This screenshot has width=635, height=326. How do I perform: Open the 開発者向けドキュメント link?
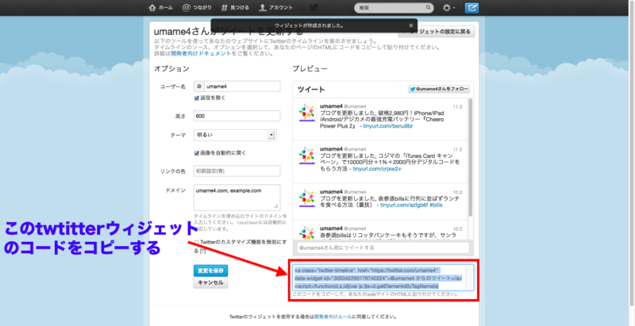pyautogui.click(x=201, y=53)
